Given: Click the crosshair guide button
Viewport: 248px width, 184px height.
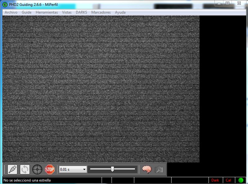Looking at the screenshot, I should pos(37,169).
